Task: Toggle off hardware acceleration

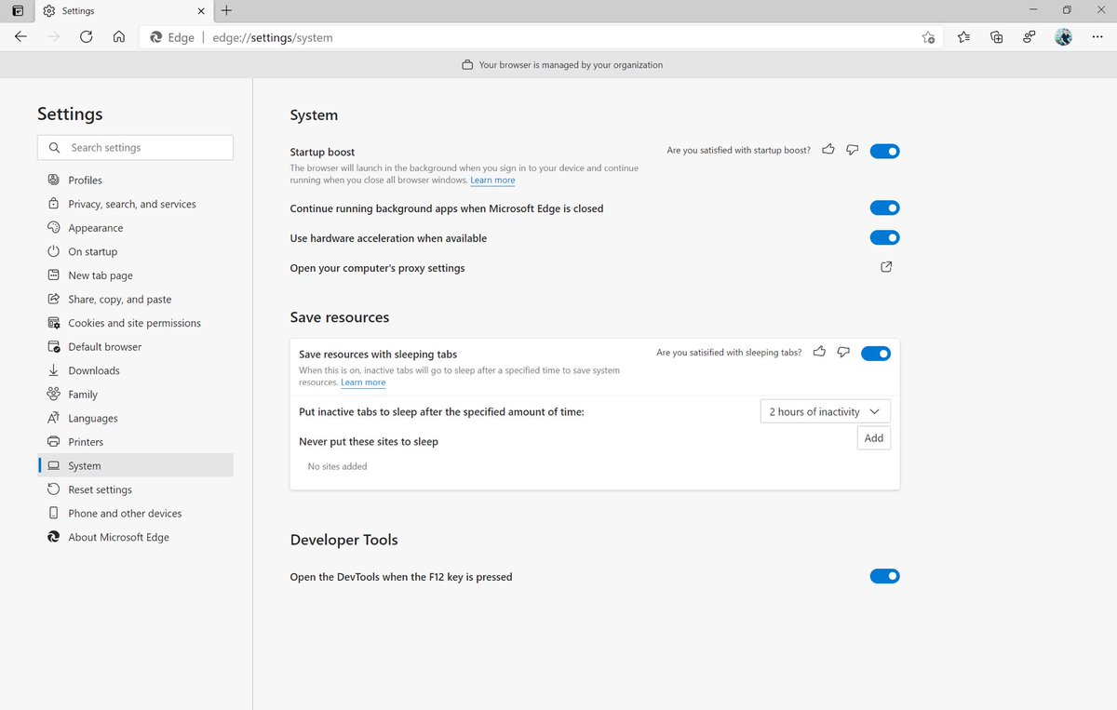Action: click(x=884, y=237)
